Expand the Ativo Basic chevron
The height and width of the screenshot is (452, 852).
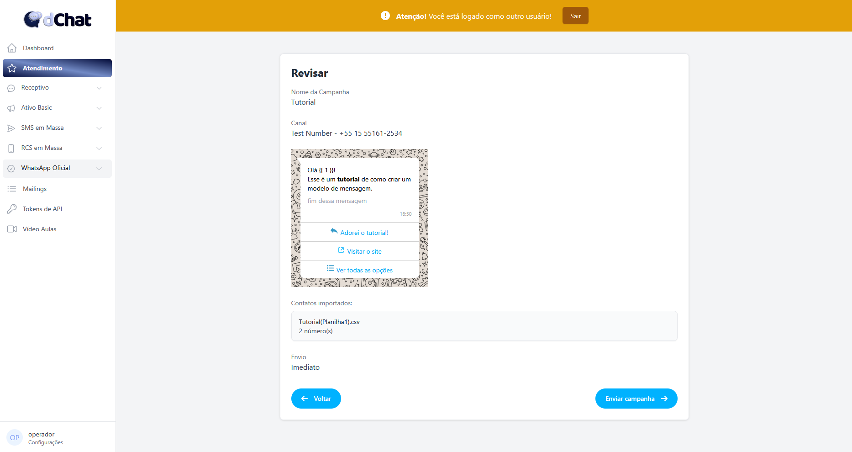coord(99,108)
